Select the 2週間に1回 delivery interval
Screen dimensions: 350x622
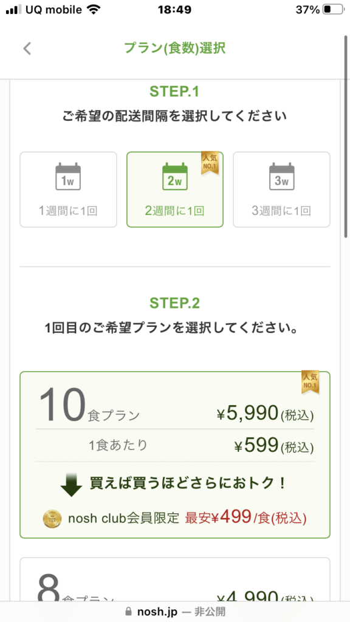point(175,190)
